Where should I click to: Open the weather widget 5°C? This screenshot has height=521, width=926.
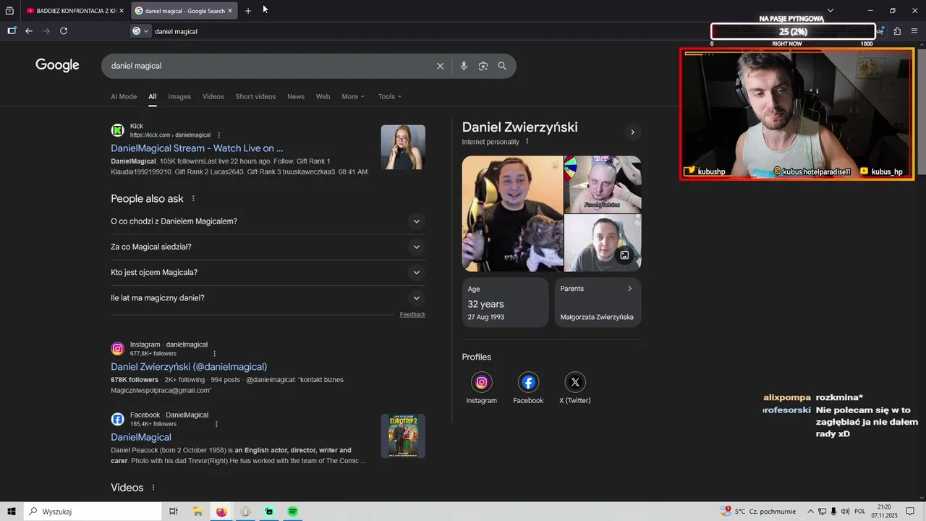[757, 512]
